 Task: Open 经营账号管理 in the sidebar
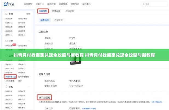pos(23,77)
